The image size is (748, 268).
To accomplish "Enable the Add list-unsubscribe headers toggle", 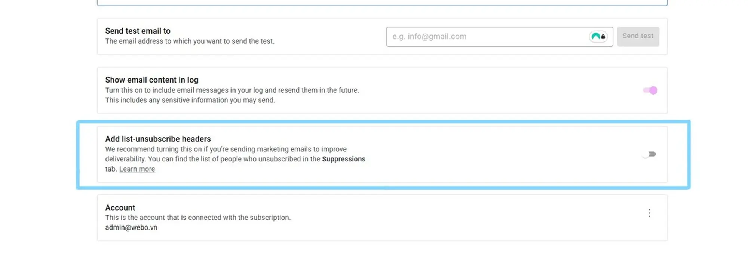I will (x=650, y=154).
